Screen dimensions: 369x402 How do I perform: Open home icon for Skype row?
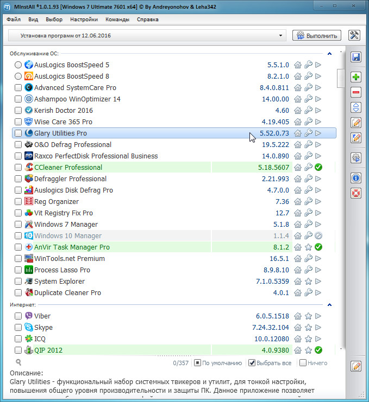click(298, 327)
